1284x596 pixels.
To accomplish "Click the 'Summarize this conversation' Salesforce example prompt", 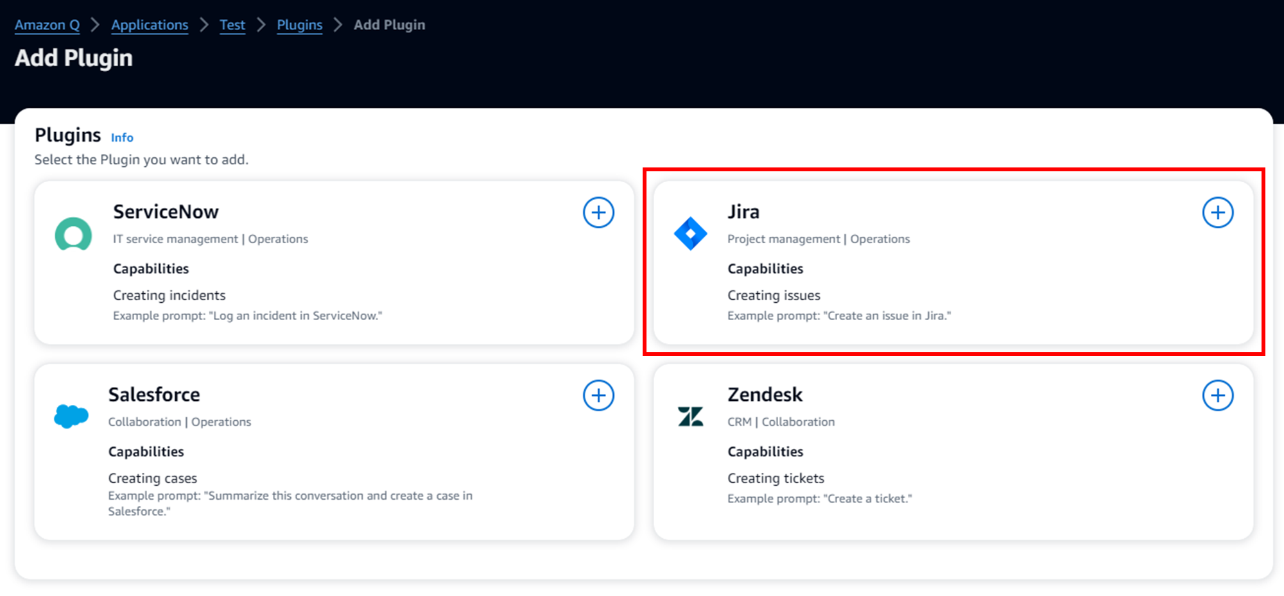I will coord(290,504).
